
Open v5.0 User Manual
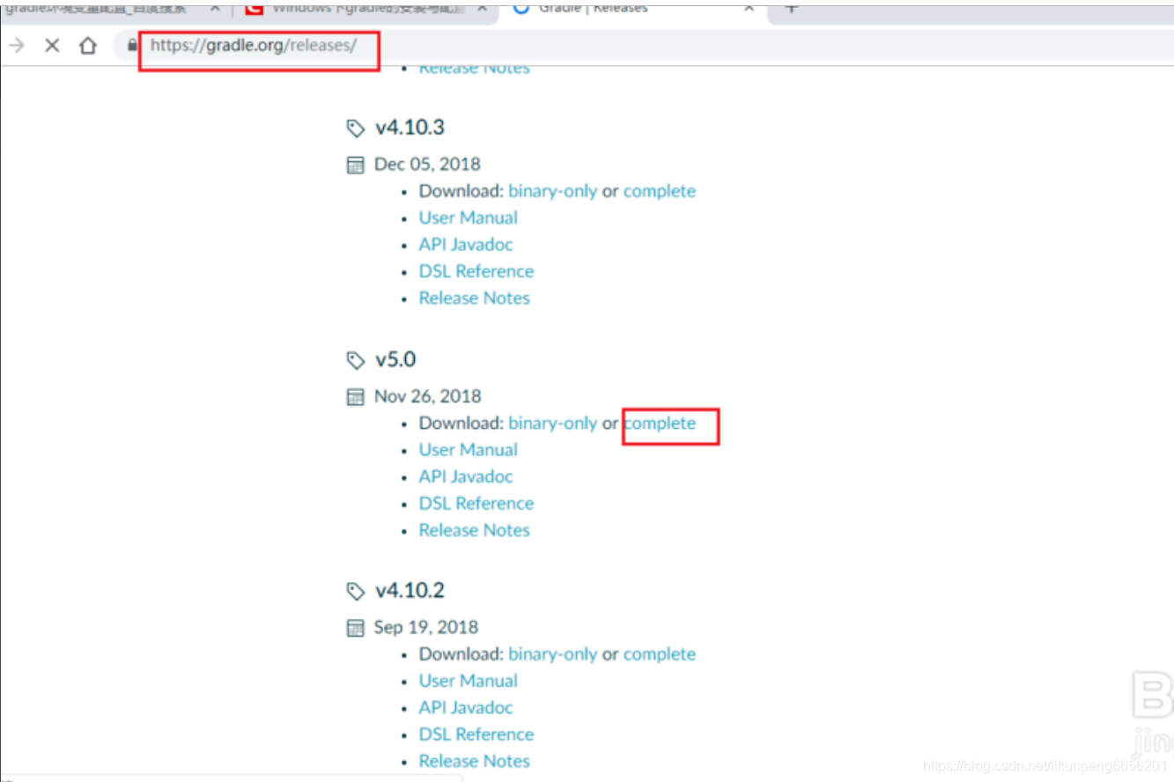tap(468, 450)
